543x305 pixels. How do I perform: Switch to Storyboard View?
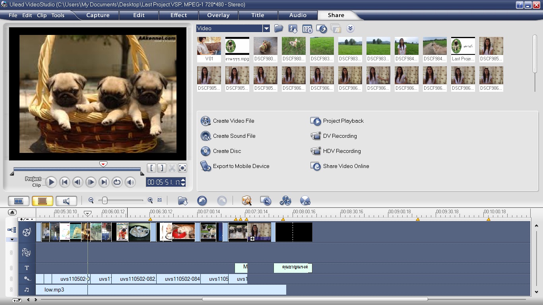point(19,201)
